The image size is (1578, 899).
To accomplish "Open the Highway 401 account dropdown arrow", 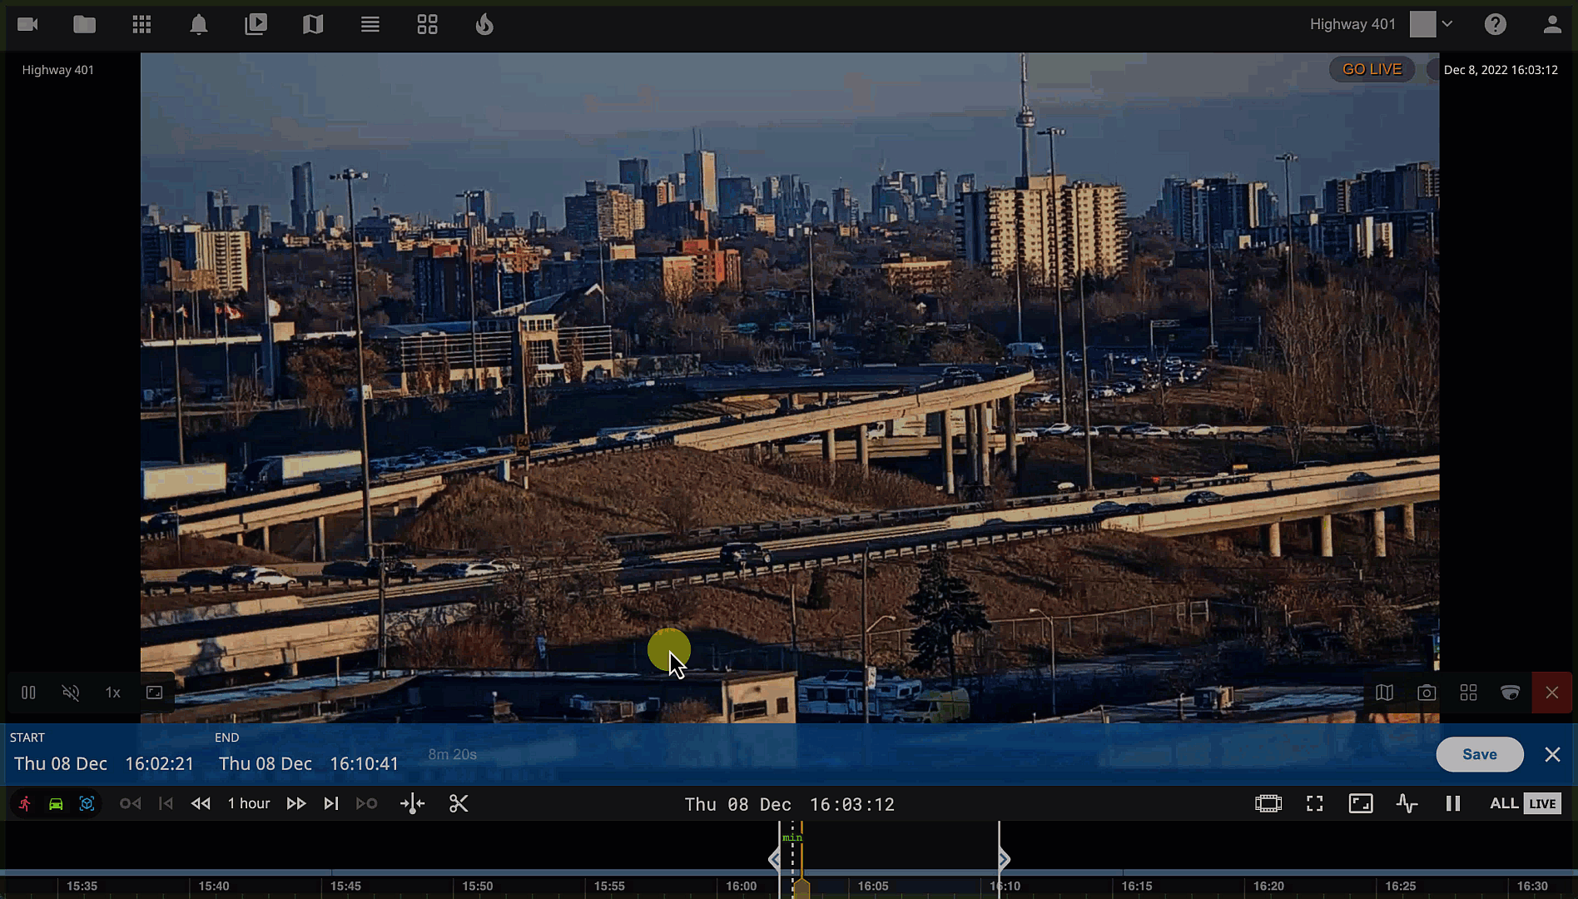I will click(x=1447, y=24).
